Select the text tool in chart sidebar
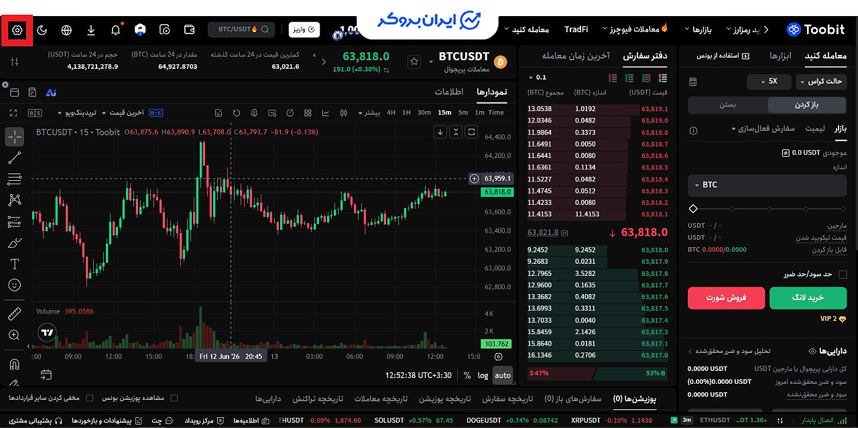Screen dimensions: 858x428 (x=15, y=264)
